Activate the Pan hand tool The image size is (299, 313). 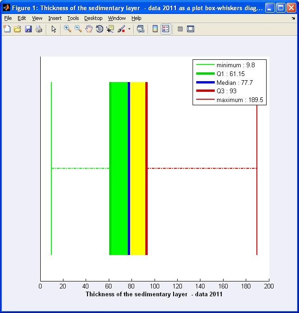[88, 29]
